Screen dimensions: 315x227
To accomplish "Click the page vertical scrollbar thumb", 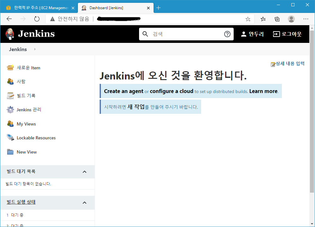I will click(x=312, y=112).
